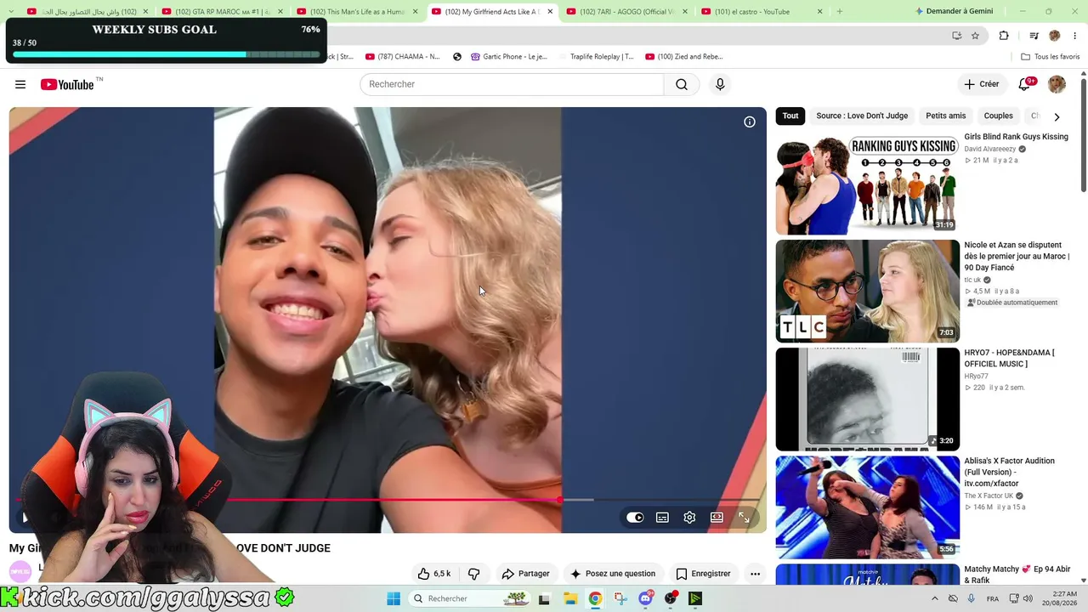
Task: Open the Traplife Roleplay bookmark
Action: click(596, 57)
